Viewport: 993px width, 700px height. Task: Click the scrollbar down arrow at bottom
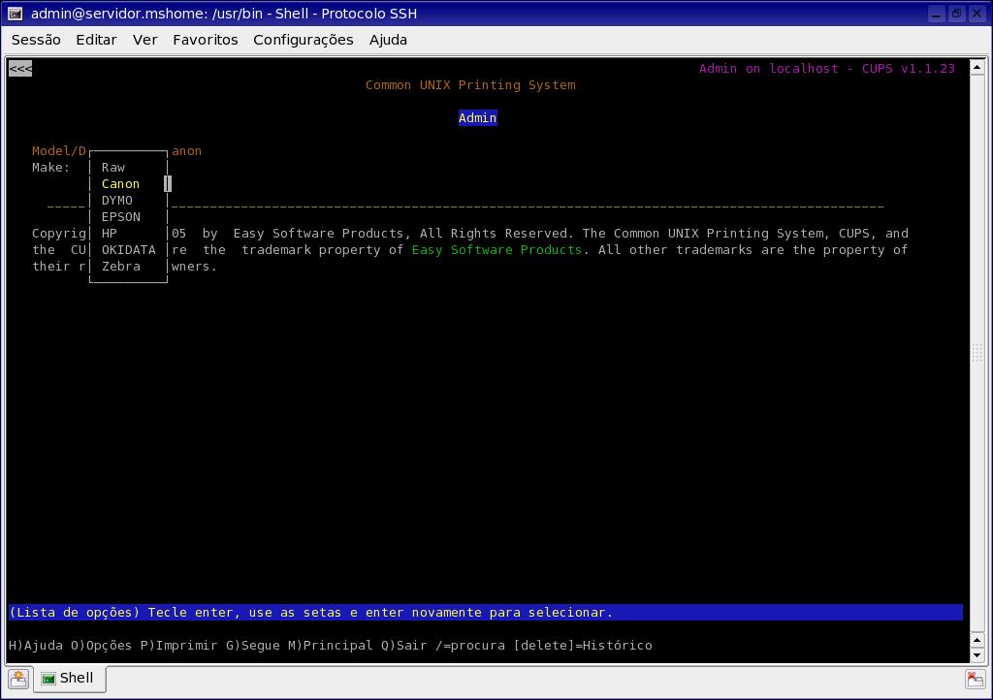[977, 655]
